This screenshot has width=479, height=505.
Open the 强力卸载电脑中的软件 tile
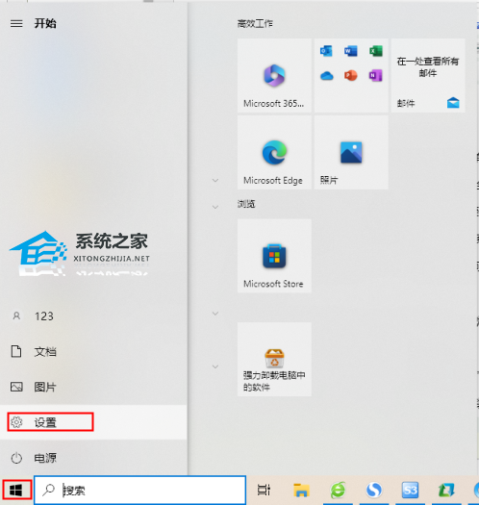pyautogui.click(x=274, y=360)
